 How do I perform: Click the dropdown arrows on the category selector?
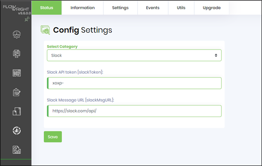point(216,55)
